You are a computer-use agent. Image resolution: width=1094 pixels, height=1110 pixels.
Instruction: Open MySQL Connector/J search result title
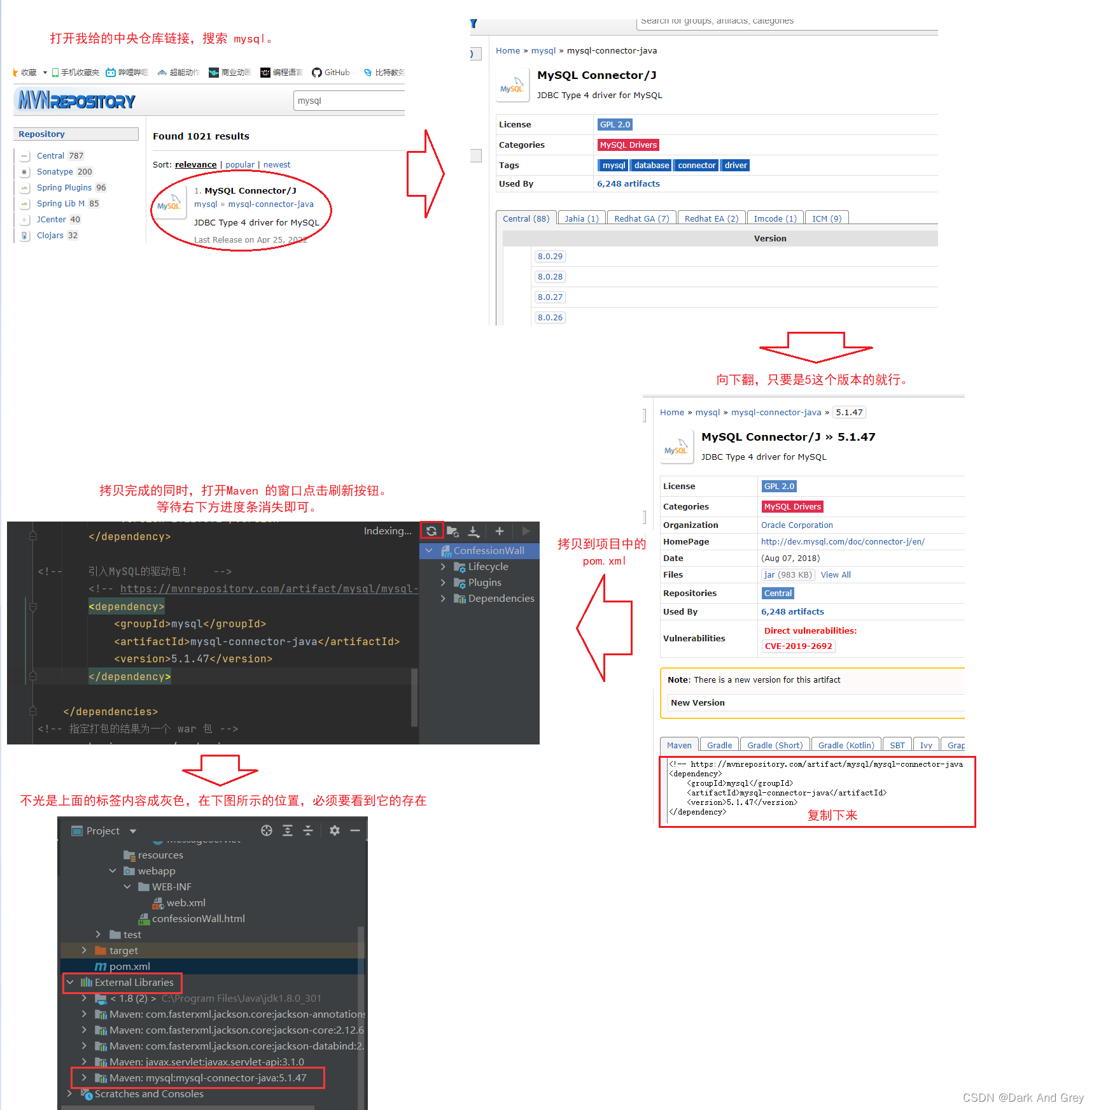pyautogui.click(x=250, y=190)
